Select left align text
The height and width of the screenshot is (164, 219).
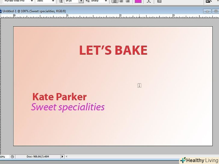pyautogui.click(x=115, y=1)
